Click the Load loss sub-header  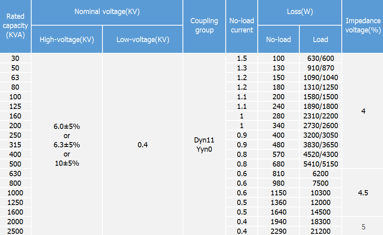(x=320, y=39)
